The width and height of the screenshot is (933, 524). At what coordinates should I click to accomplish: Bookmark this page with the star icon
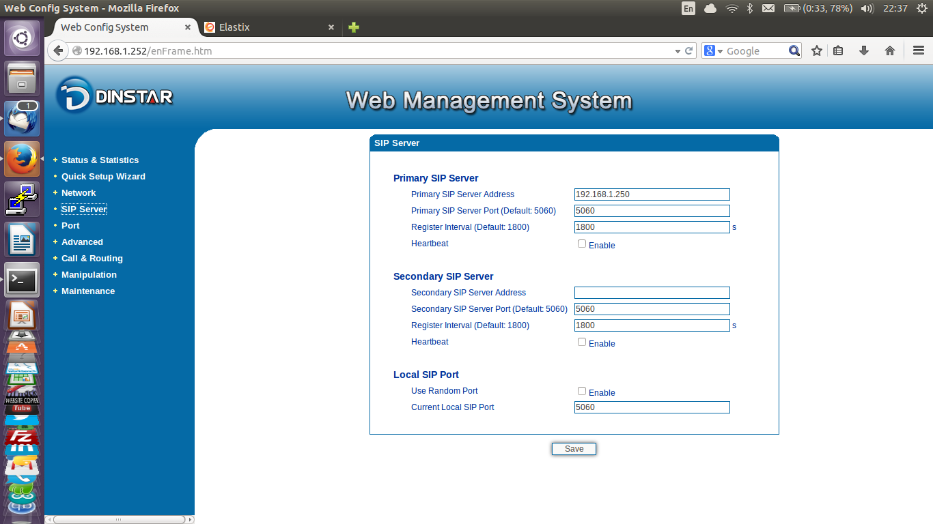[817, 50]
